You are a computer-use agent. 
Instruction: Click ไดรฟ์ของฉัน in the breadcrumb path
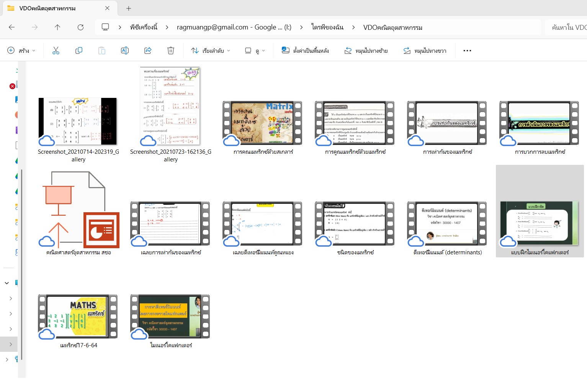[327, 27]
